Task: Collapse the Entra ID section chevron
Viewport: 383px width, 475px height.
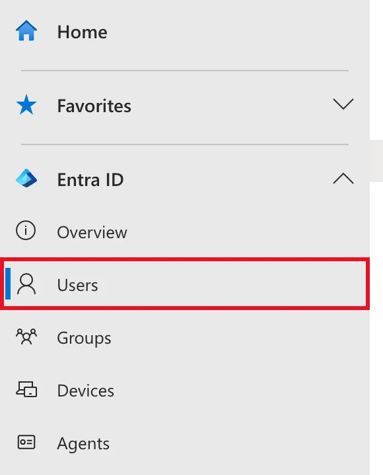Action: click(x=343, y=178)
